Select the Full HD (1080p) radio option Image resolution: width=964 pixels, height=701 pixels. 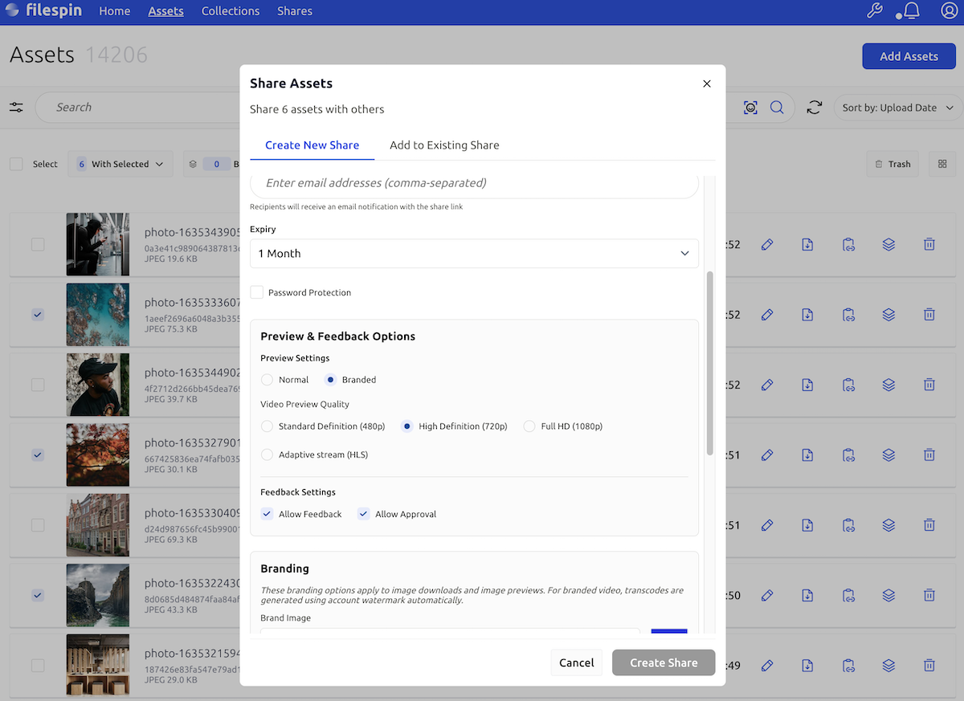pyautogui.click(x=529, y=426)
